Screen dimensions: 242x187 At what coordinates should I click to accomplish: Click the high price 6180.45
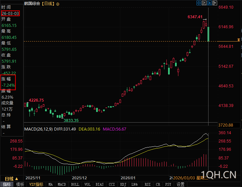click(x=9, y=38)
